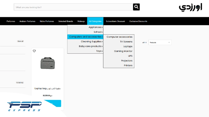Click the View all link

(20, 41)
